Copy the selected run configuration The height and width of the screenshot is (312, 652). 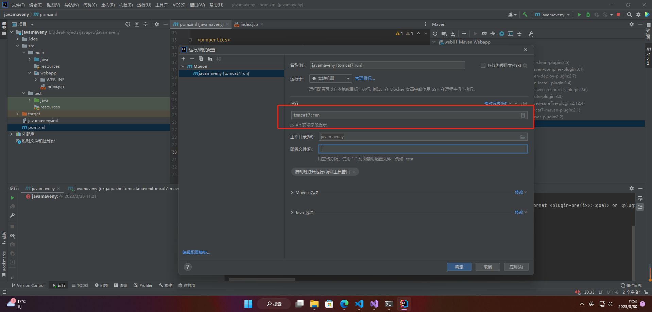pos(201,59)
